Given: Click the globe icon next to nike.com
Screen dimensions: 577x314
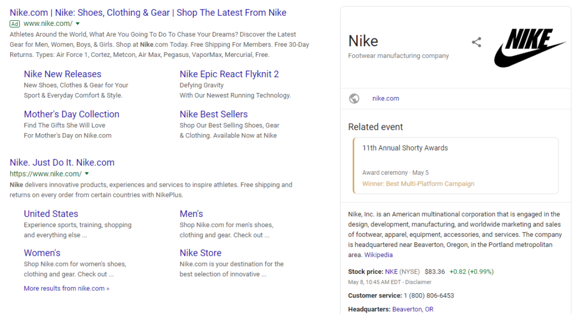Looking at the screenshot, I should click(354, 99).
